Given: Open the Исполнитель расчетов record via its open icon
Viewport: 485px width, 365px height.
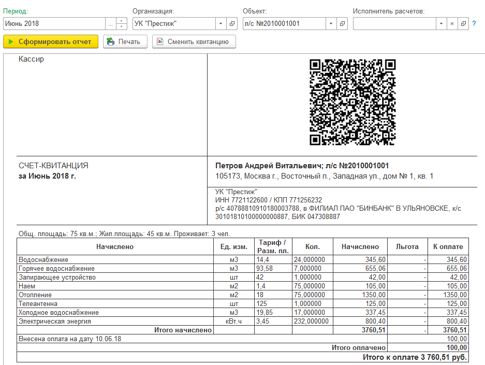Looking at the screenshot, I should coord(463,23).
